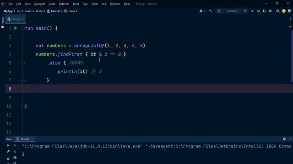
Task: Open the Code menu
Action: point(52,4)
